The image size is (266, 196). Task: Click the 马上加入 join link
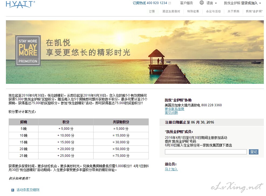pos(171,169)
